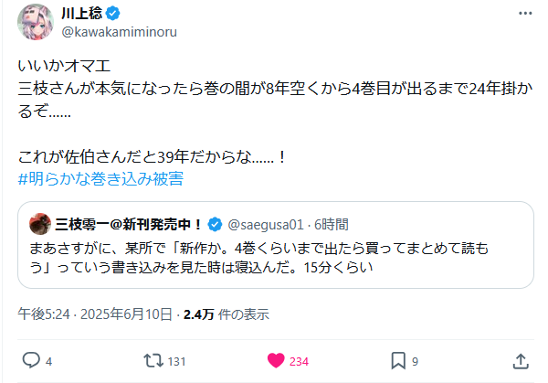Image resolution: width=548 pixels, height=383 pixels.
Task: Click verified badge in quoted tweet
Action: (x=216, y=224)
